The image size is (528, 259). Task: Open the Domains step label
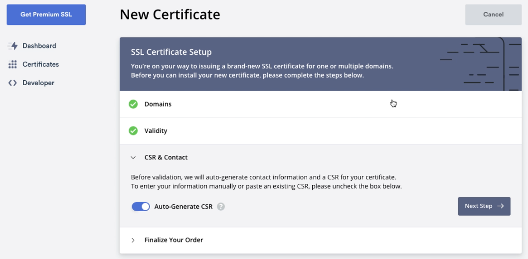(x=158, y=104)
